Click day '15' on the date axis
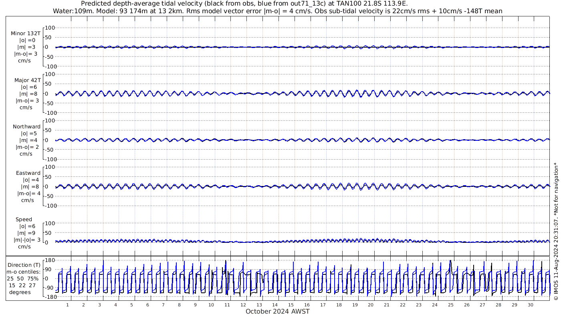Screen dimensions: 561x320 (x=291, y=305)
